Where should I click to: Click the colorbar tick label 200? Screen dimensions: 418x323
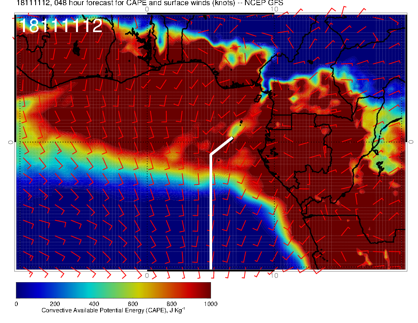click(55, 304)
